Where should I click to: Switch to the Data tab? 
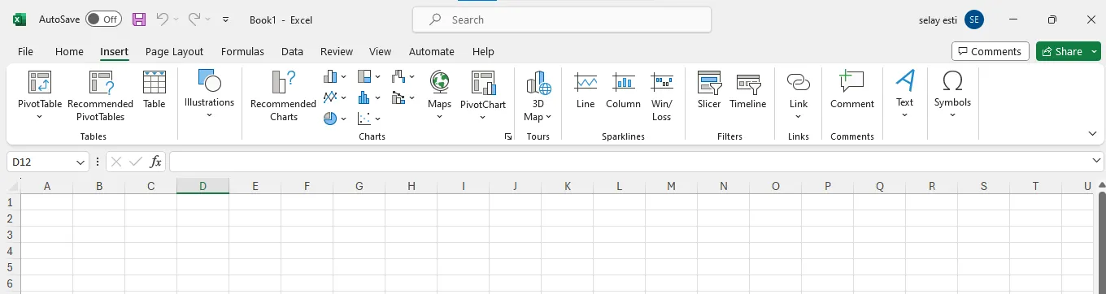click(x=292, y=51)
